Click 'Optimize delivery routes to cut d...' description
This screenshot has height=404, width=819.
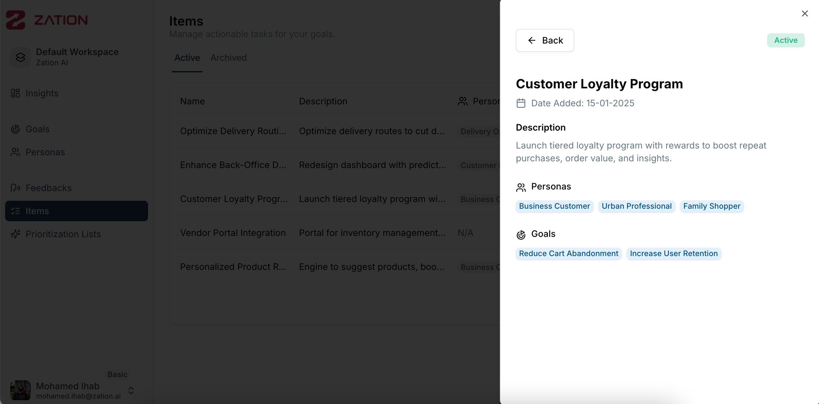click(x=371, y=131)
